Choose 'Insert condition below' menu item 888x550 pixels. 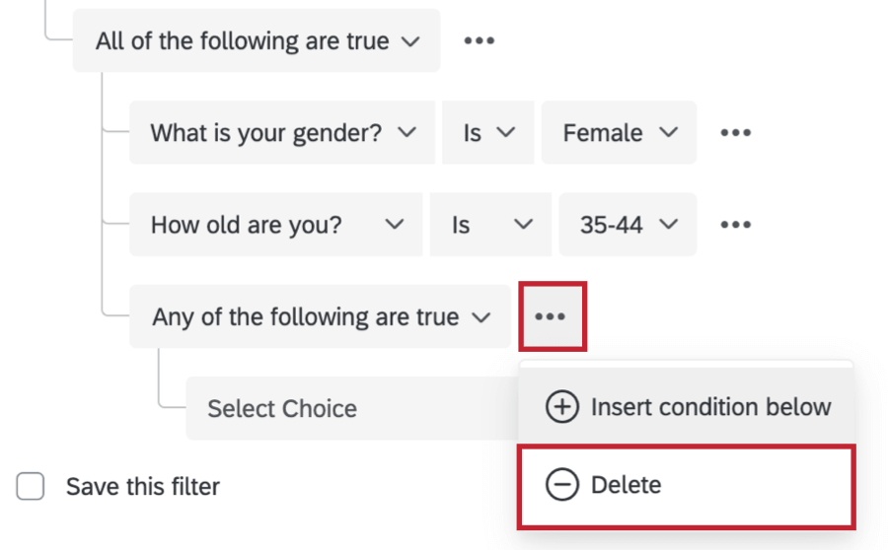click(710, 407)
